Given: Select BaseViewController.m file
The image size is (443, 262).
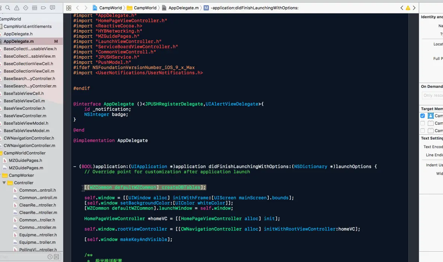Looking at the screenshot, I should pyautogui.click(x=25, y=116).
